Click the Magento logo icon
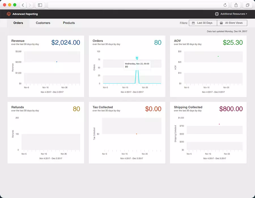Image resolution: width=255 pixels, height=198 pixels. tap(8, 14)
